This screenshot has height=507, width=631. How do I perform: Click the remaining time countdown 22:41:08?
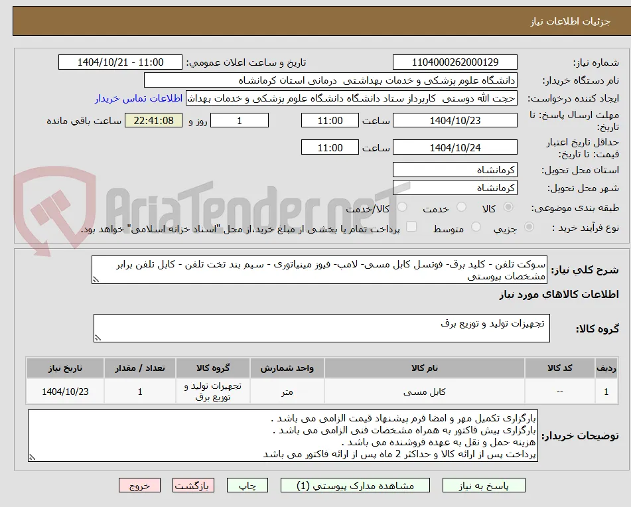(153, 120)
